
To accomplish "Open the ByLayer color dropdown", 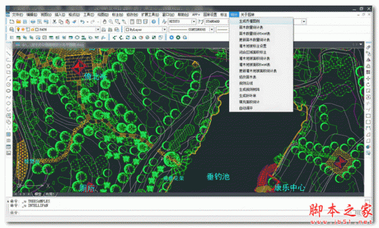I will point(164,30).
